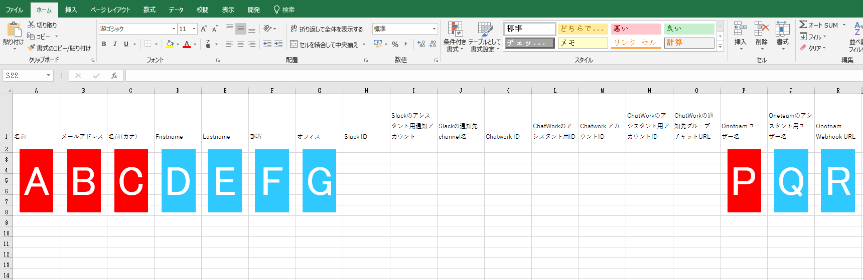Click Merge and Center (セルを結合して中央揃え) button
This screenshot has height=280, width=863.
[324, 45]
